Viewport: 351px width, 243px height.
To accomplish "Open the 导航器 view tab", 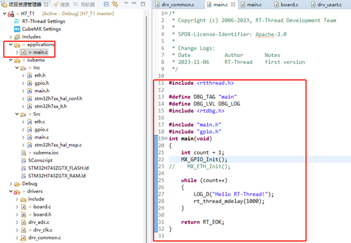I will 84,4.
